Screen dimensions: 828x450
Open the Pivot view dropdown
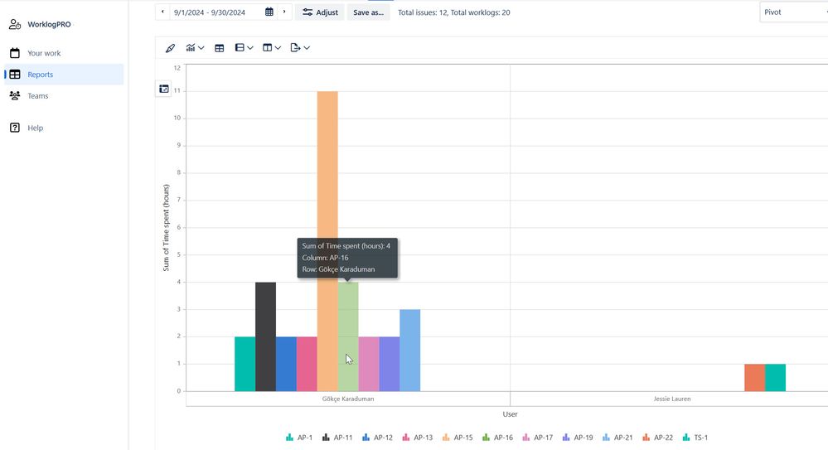[794, 12]
